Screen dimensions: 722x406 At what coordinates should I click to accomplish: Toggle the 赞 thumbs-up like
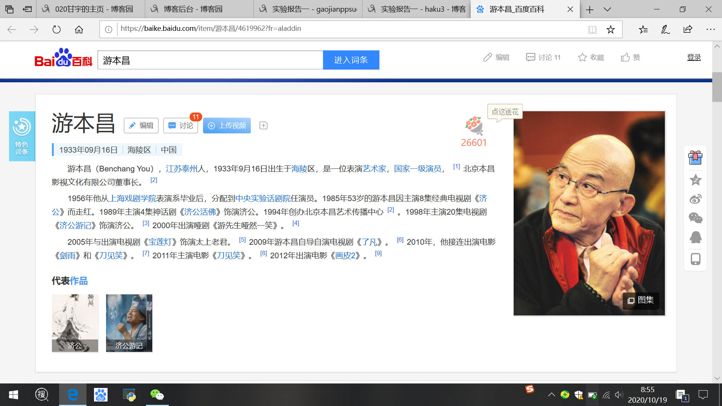(x=630, y=58)
